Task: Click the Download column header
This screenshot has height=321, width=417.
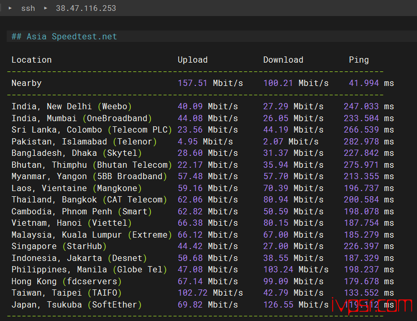Action: [283, 60]
